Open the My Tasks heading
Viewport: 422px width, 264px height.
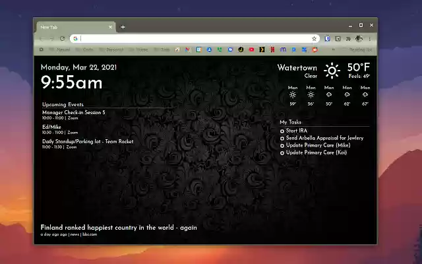[290, 122]
